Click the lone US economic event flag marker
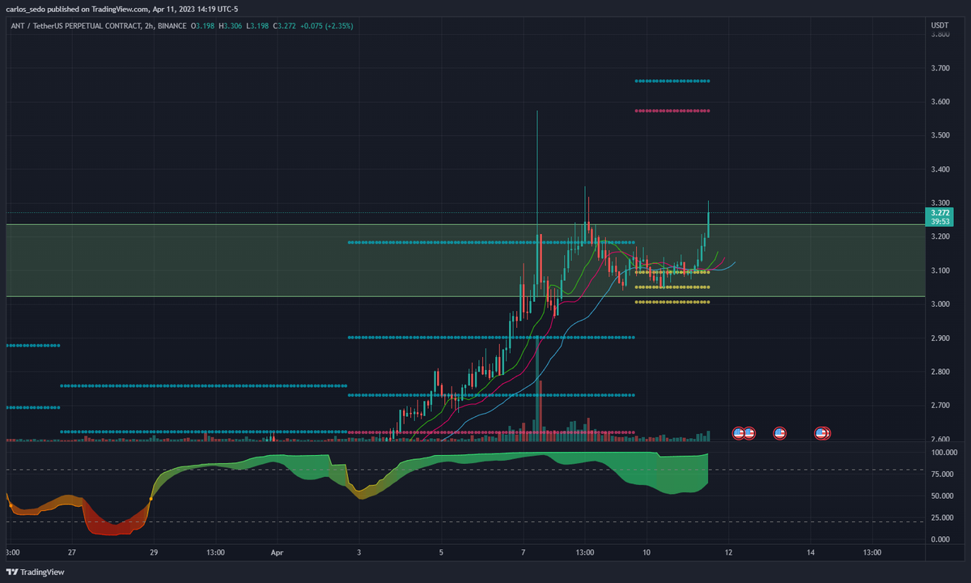971x583 pixels. [780, 433]
